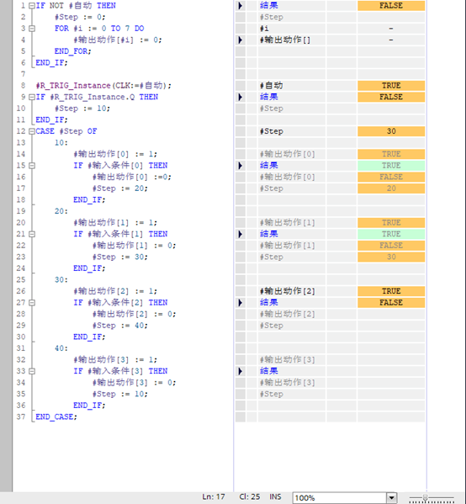Collapse the IF block at line 33
Viewport: 466px width, 504px height.
(32, 371)
